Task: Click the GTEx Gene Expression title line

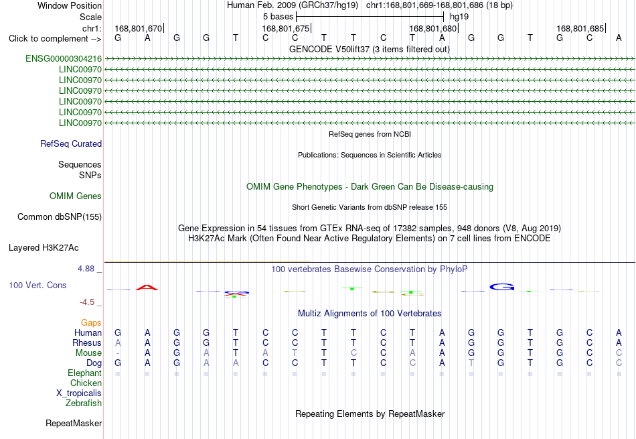Action: tap(370, 229)
